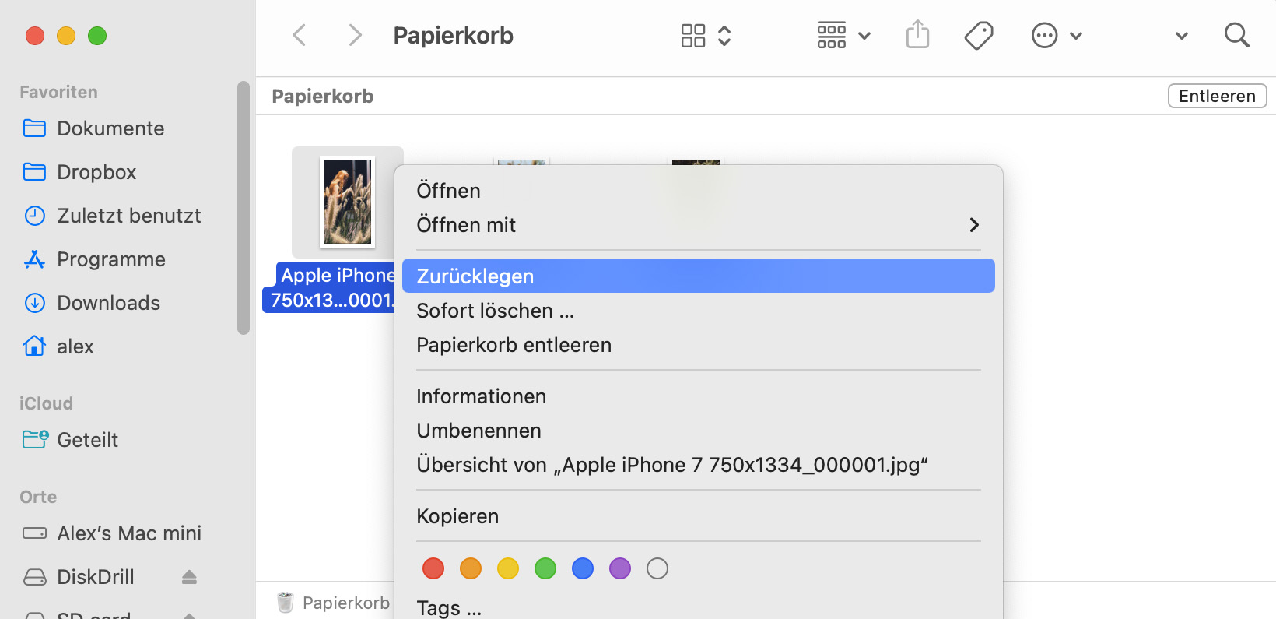Go forward with the right arrow
1276x619 pixels.
[355, 35]
